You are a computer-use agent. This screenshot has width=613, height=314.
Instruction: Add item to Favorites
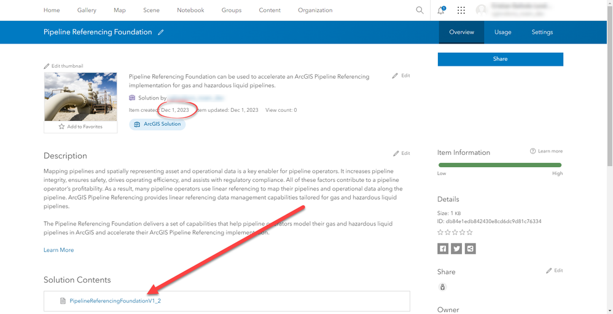80,127
